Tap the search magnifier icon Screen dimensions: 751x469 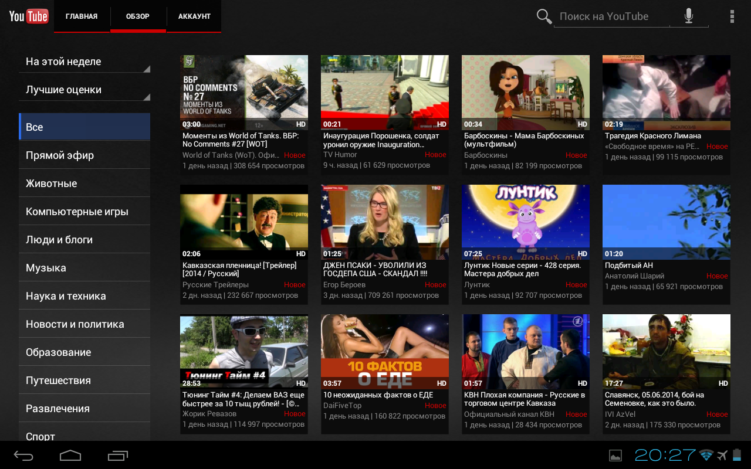[544, 16]
